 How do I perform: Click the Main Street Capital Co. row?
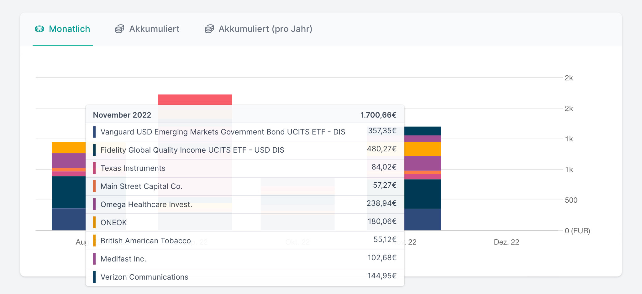141,186
